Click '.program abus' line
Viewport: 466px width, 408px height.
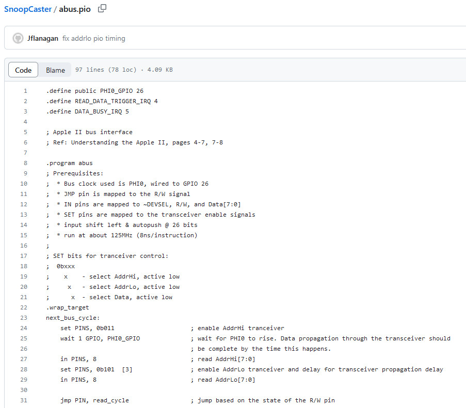[x=69, y=163]
